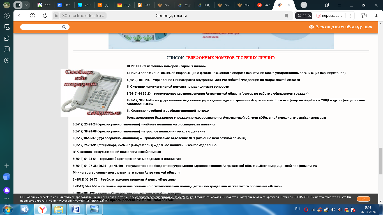Click the 80 % zoom level indicator

click(x=304, y=16)
